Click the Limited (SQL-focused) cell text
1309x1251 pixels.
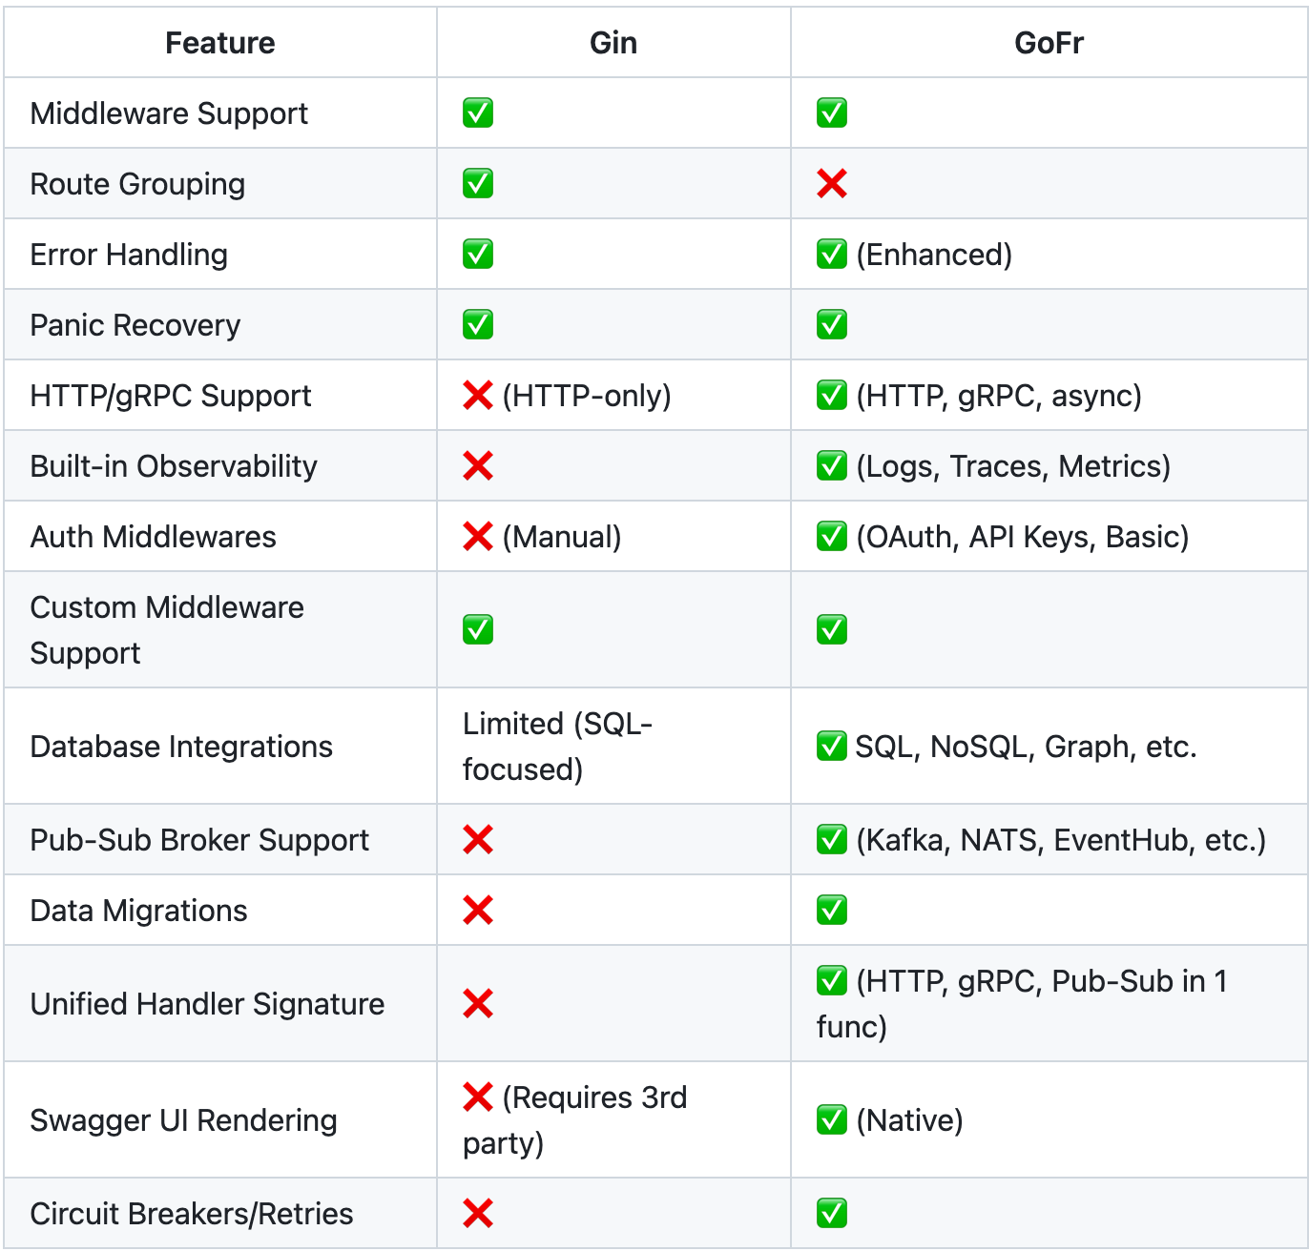pos(557,747)
